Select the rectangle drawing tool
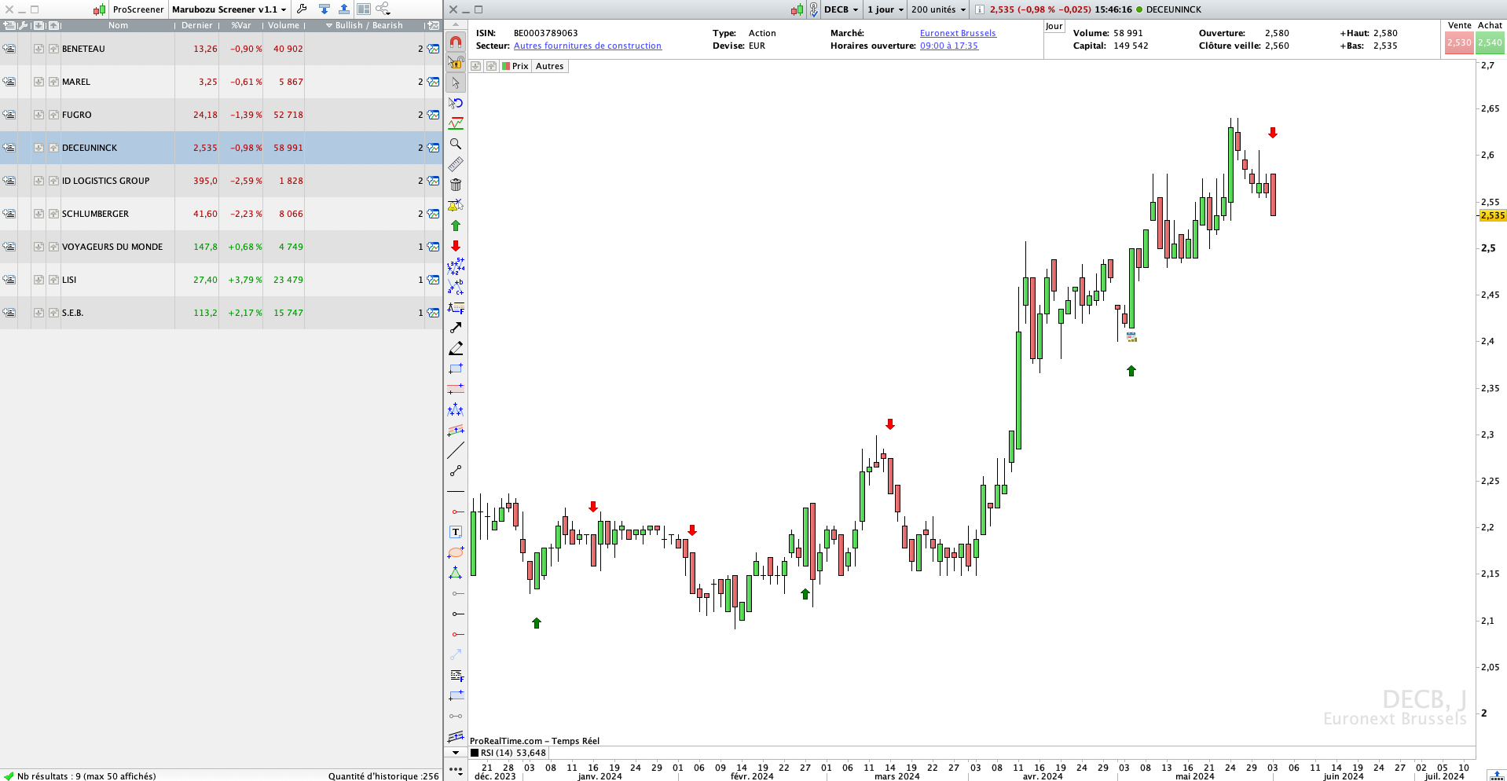 pos(456,368)
